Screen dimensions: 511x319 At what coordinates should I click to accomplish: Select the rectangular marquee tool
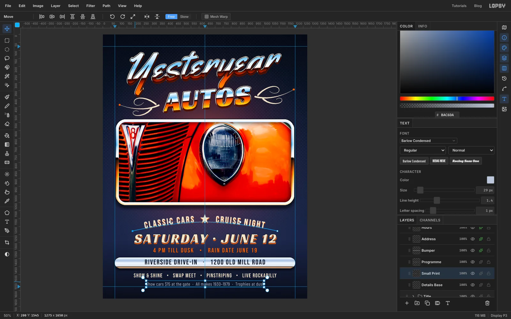click(7, 41)
